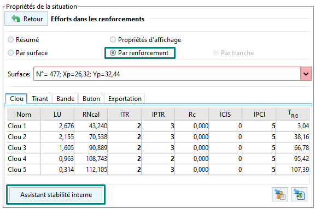The image size is (315, 209).
Task: Click Assistant stabilité interne button
Action: pyautogui.click(x=56, y=195)
